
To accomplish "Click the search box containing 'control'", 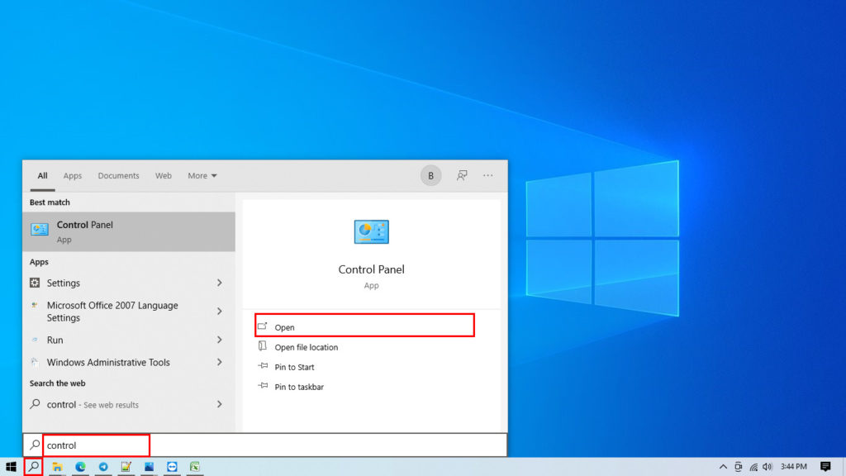I will tap(264, 445).
